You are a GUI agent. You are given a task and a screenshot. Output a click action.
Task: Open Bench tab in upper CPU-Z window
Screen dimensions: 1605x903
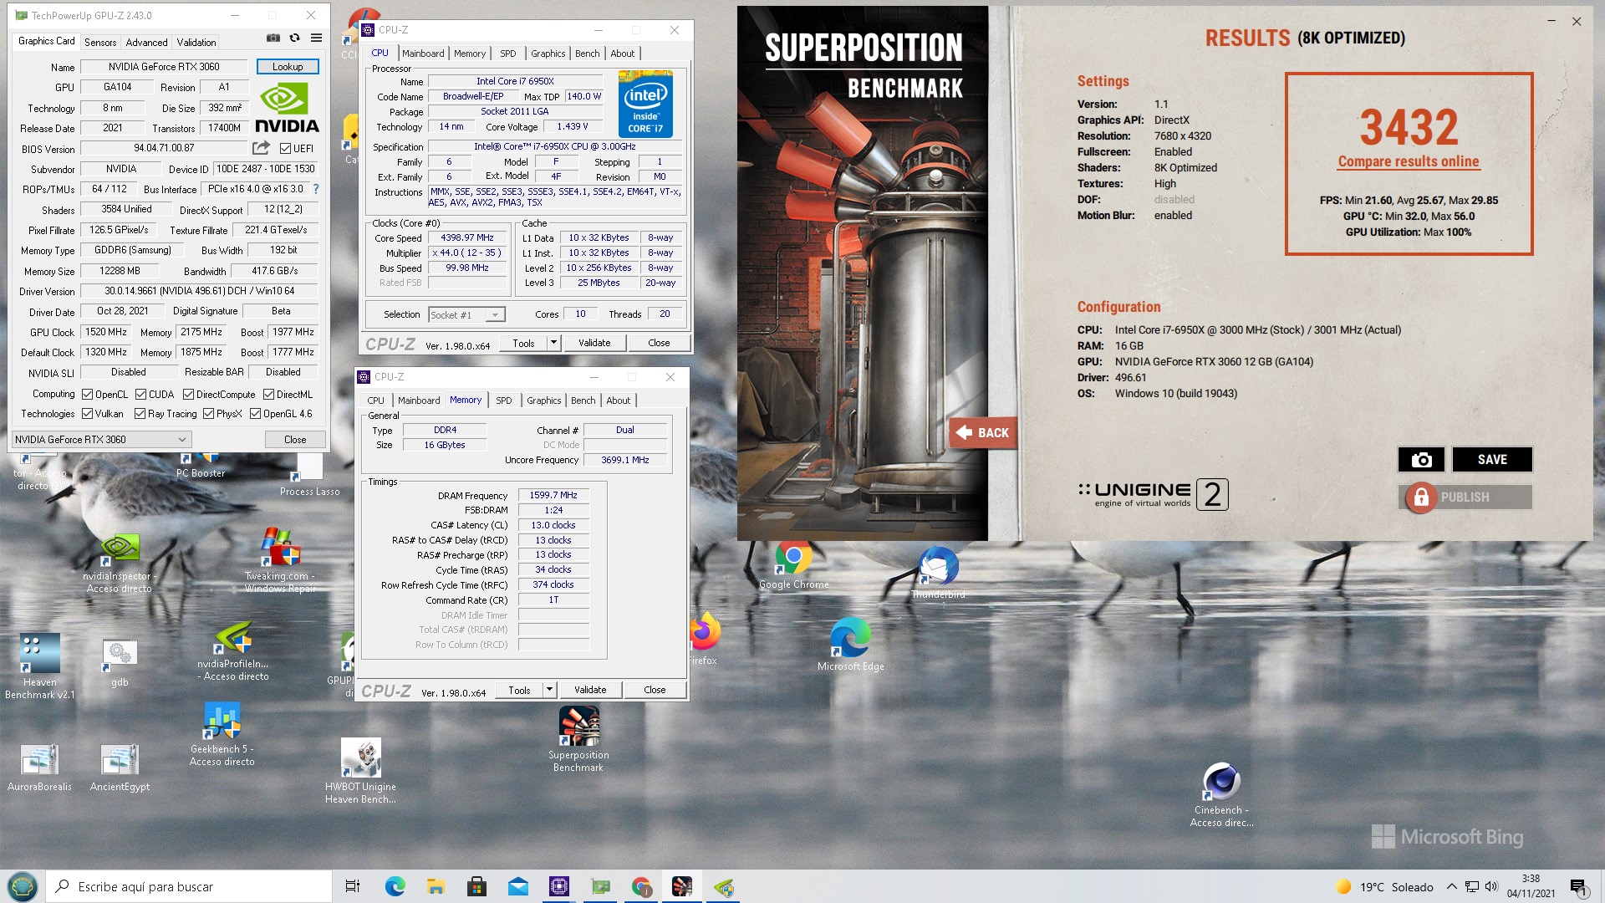[x=587, y=54]
